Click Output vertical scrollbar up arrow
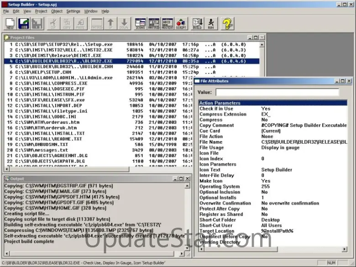 click(x=187, y=186)
